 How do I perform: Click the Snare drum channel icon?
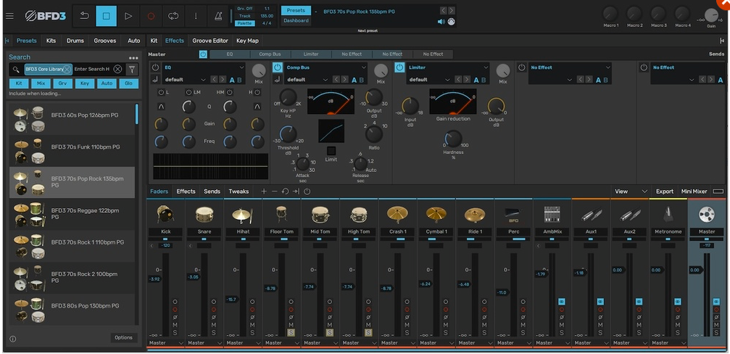tap(204, 215)
